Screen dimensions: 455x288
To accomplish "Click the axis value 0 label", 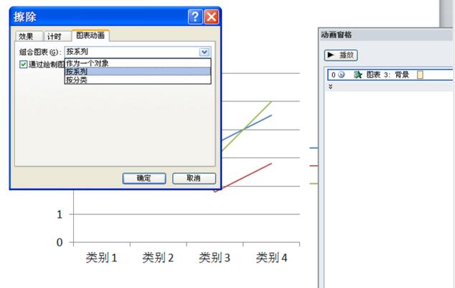I will pos(60,243).
